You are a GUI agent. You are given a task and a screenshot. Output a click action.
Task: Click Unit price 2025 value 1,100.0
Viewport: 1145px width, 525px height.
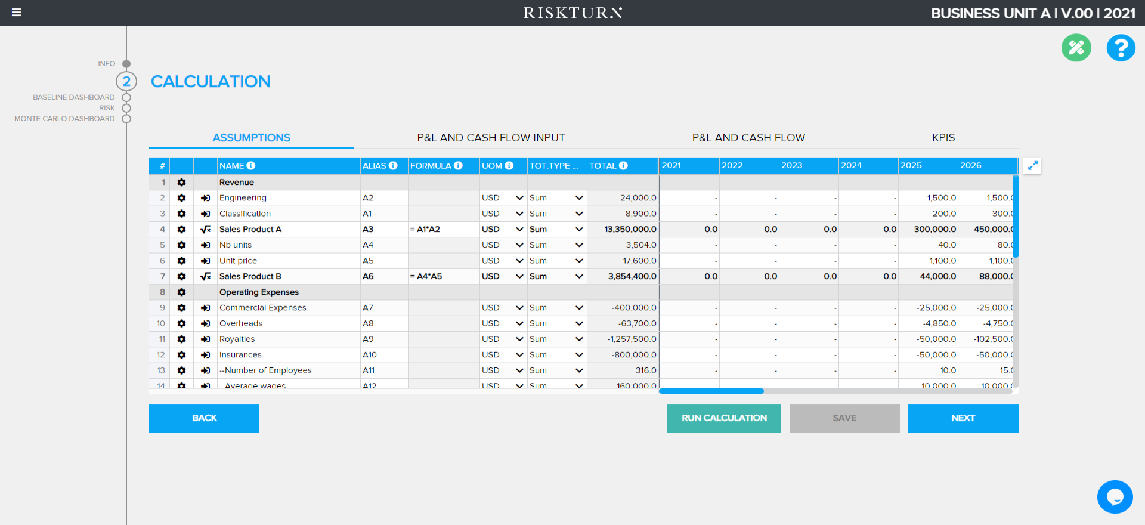pyautogui.click(x=928, y=261)
